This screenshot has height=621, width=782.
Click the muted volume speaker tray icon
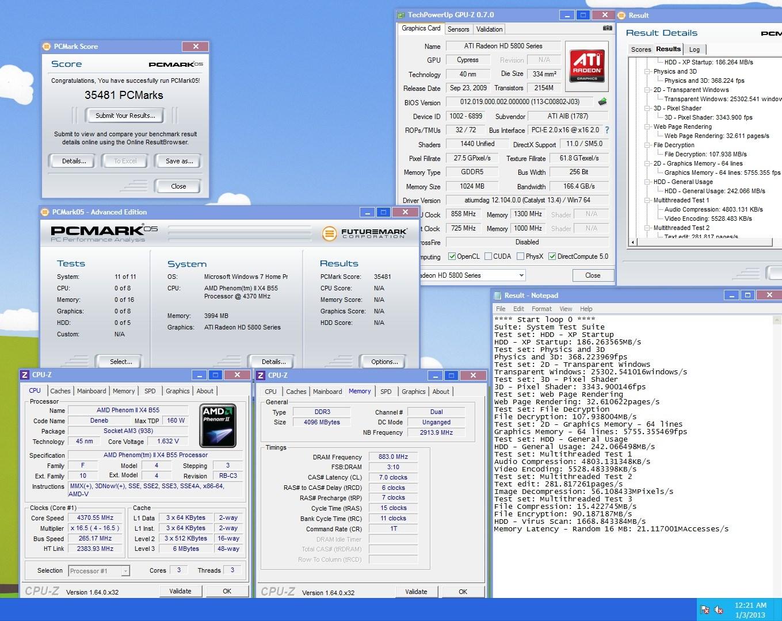pyautogui.click(x=718, y=609)
